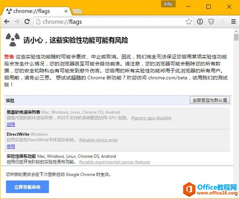The height and width of the screenshot is (199, 240).
Task: Click the page icon in the address bar
Action: 38,22
